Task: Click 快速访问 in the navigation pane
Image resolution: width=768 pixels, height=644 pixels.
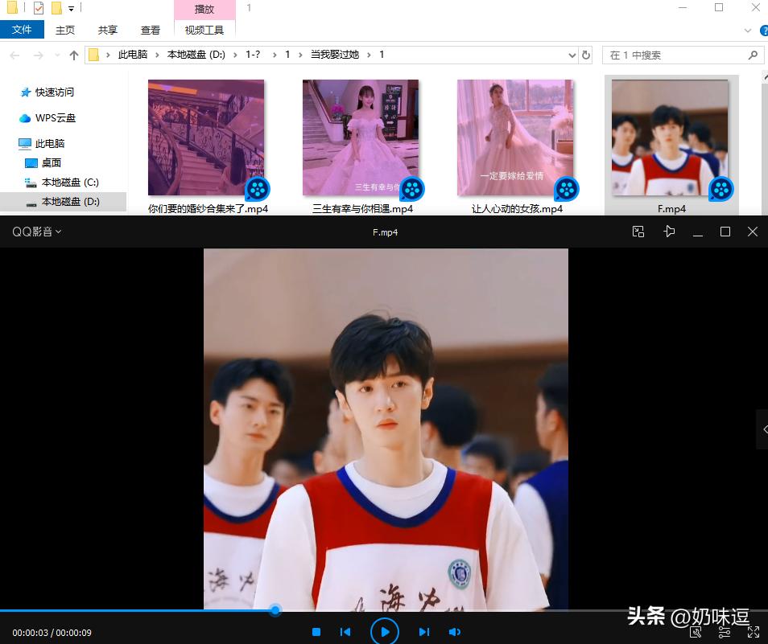Action: pyautogui.click(x=54, y=92)
